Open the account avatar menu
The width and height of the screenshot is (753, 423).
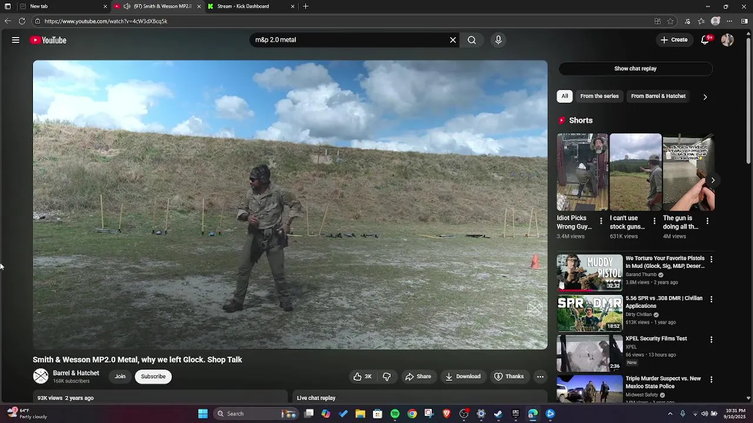[728, 40]
